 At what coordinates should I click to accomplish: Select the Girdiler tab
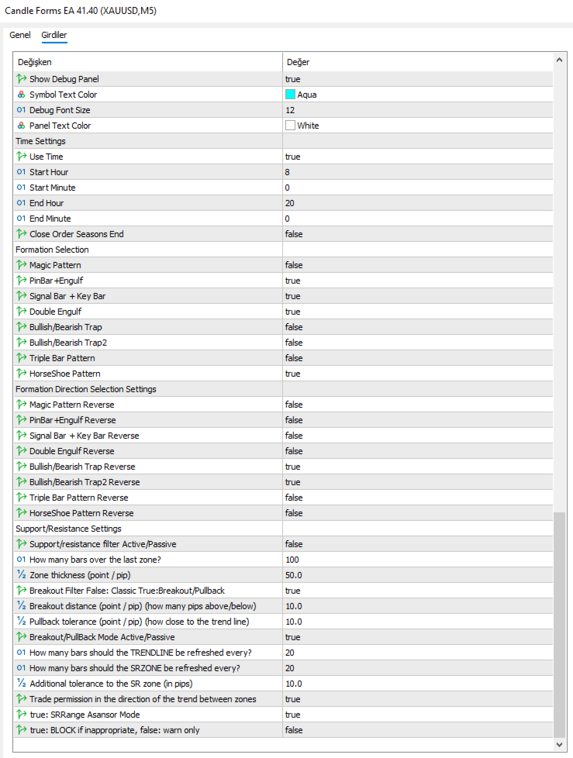click(54, 36)
